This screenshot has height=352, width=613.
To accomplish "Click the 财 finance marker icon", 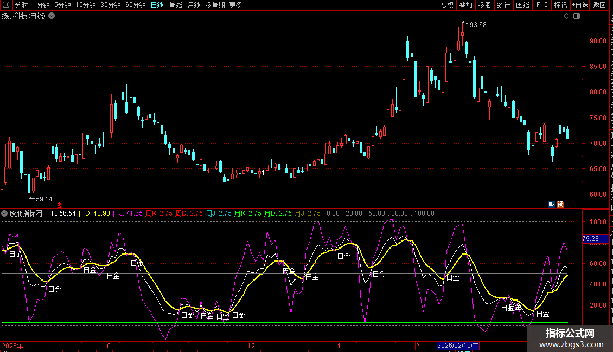I will pyautogui.click(x=552, y=204).
